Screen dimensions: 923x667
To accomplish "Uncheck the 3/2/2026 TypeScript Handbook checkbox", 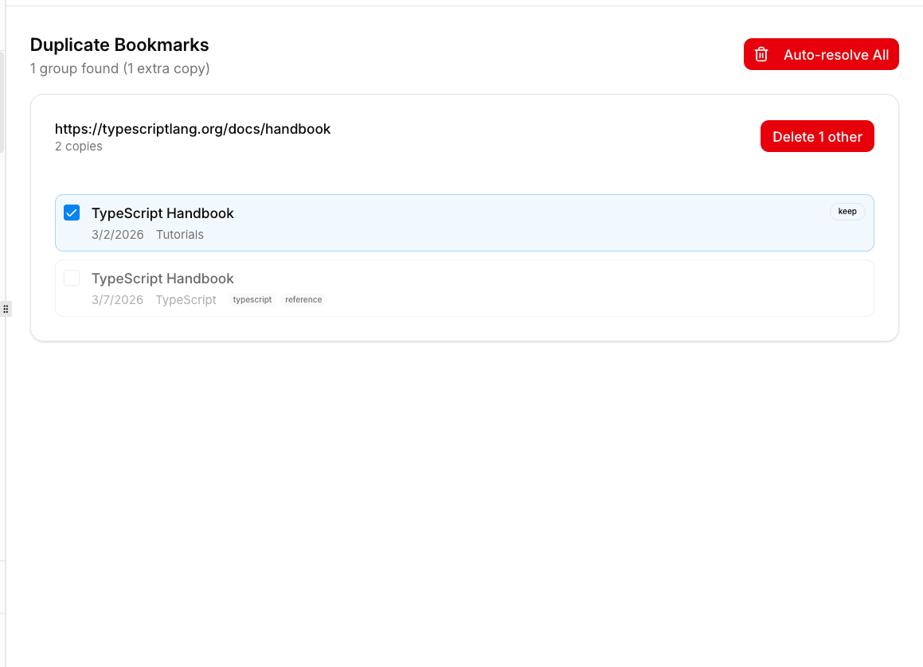I will [72, 213].
